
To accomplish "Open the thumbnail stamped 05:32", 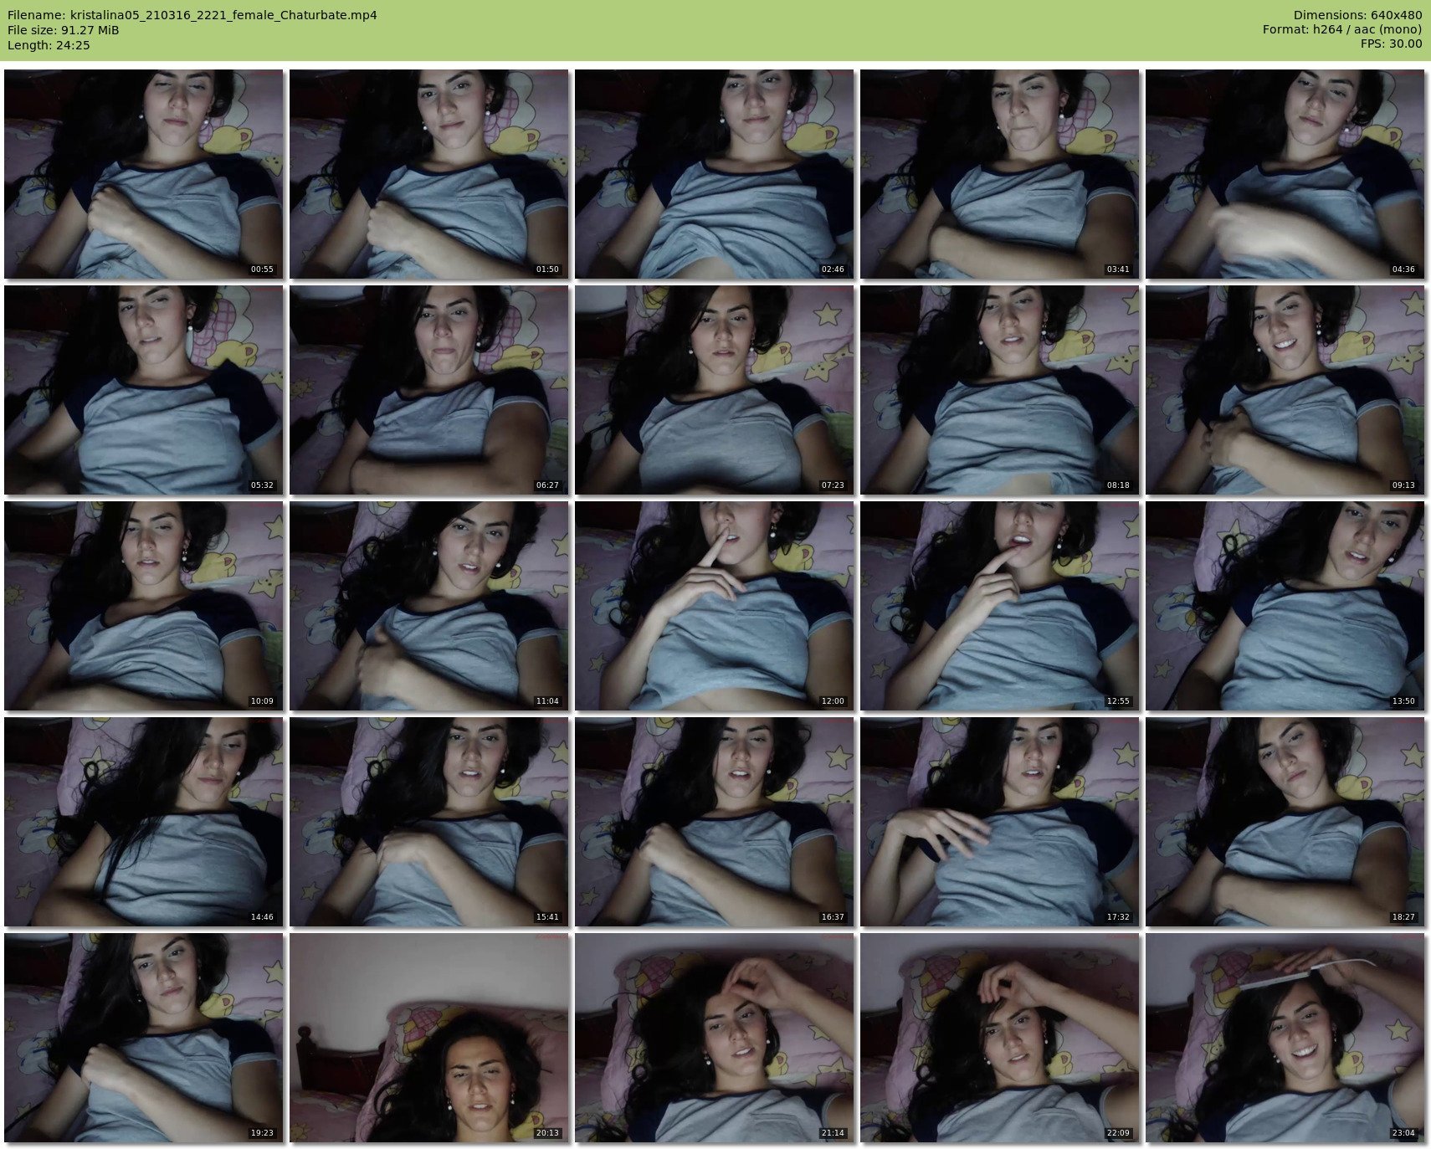I will point(143,390).
